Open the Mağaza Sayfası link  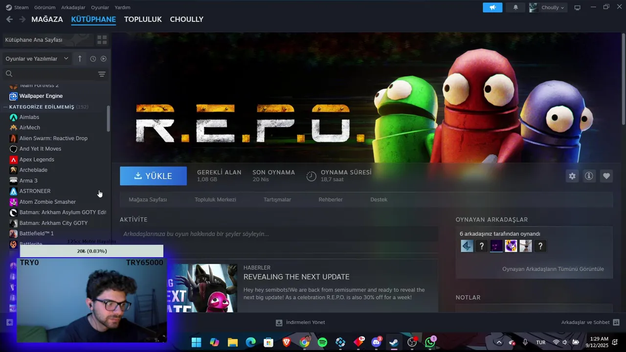coord(148,199)
